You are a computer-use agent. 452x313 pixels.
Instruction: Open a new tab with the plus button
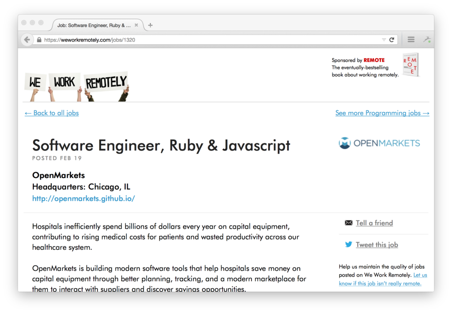coord(150,25)
